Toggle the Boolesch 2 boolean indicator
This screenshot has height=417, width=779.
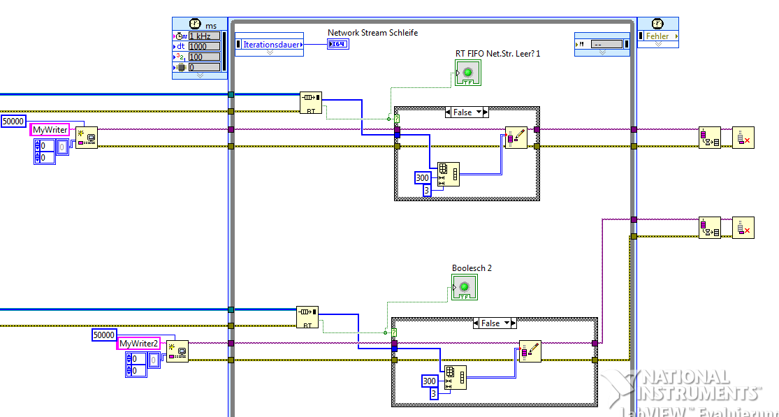(x=465, y=288)
